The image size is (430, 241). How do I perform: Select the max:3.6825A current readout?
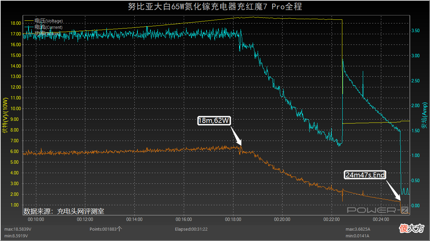[x=358, y=229]
